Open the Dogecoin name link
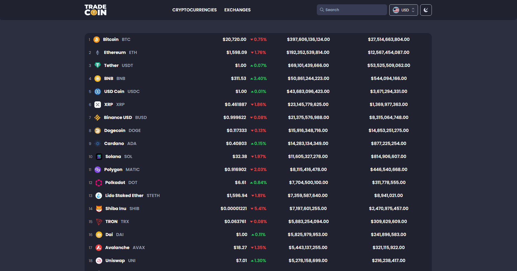Viewport: 517px width, 271px height. click(115, 130)
